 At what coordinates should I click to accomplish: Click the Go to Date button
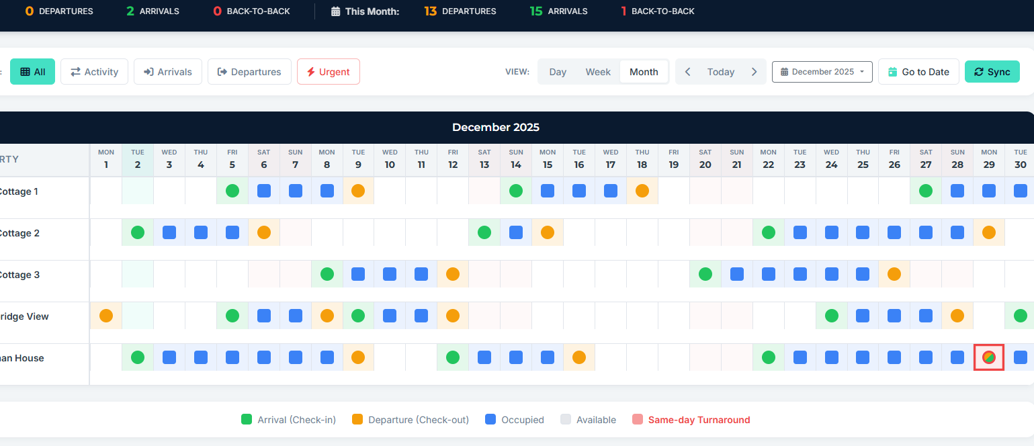918,71
